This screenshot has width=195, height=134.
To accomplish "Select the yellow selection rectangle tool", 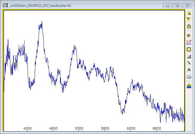I will pyautogui.click(x=189, y=49).
